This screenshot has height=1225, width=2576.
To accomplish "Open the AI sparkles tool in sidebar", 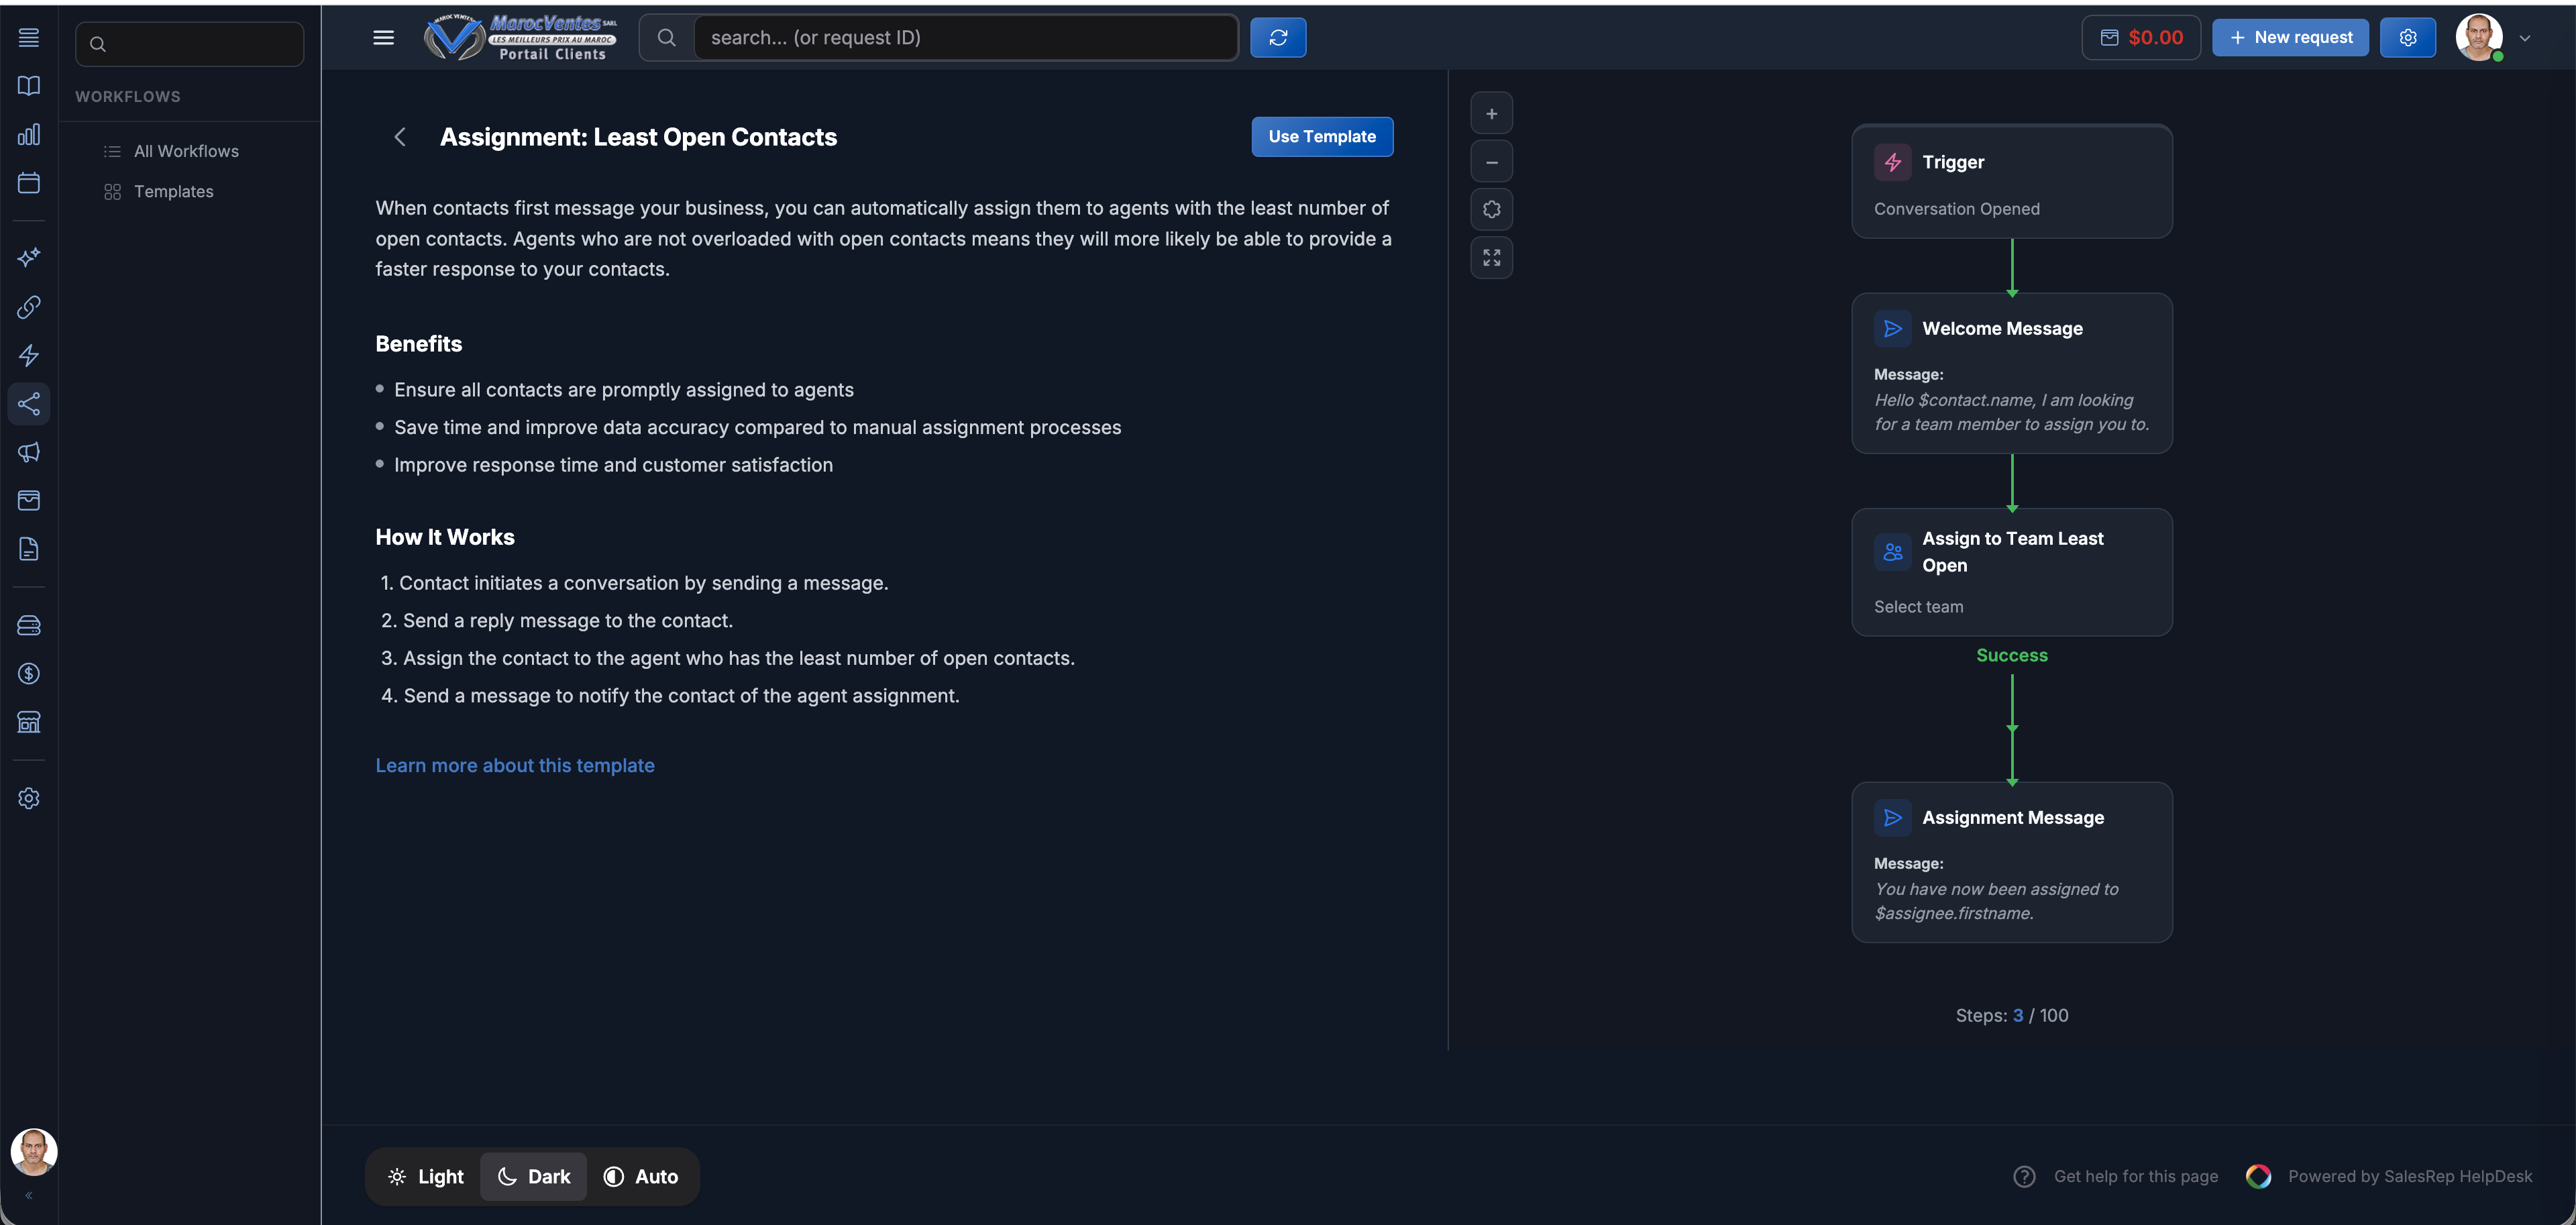I will coord(29,257).
